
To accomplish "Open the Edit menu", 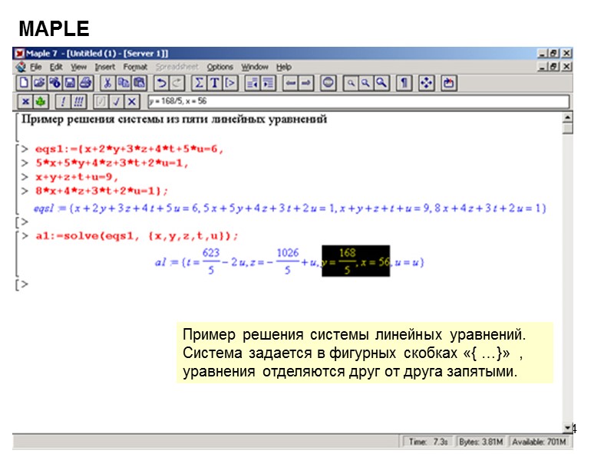I will click(56, 67).
